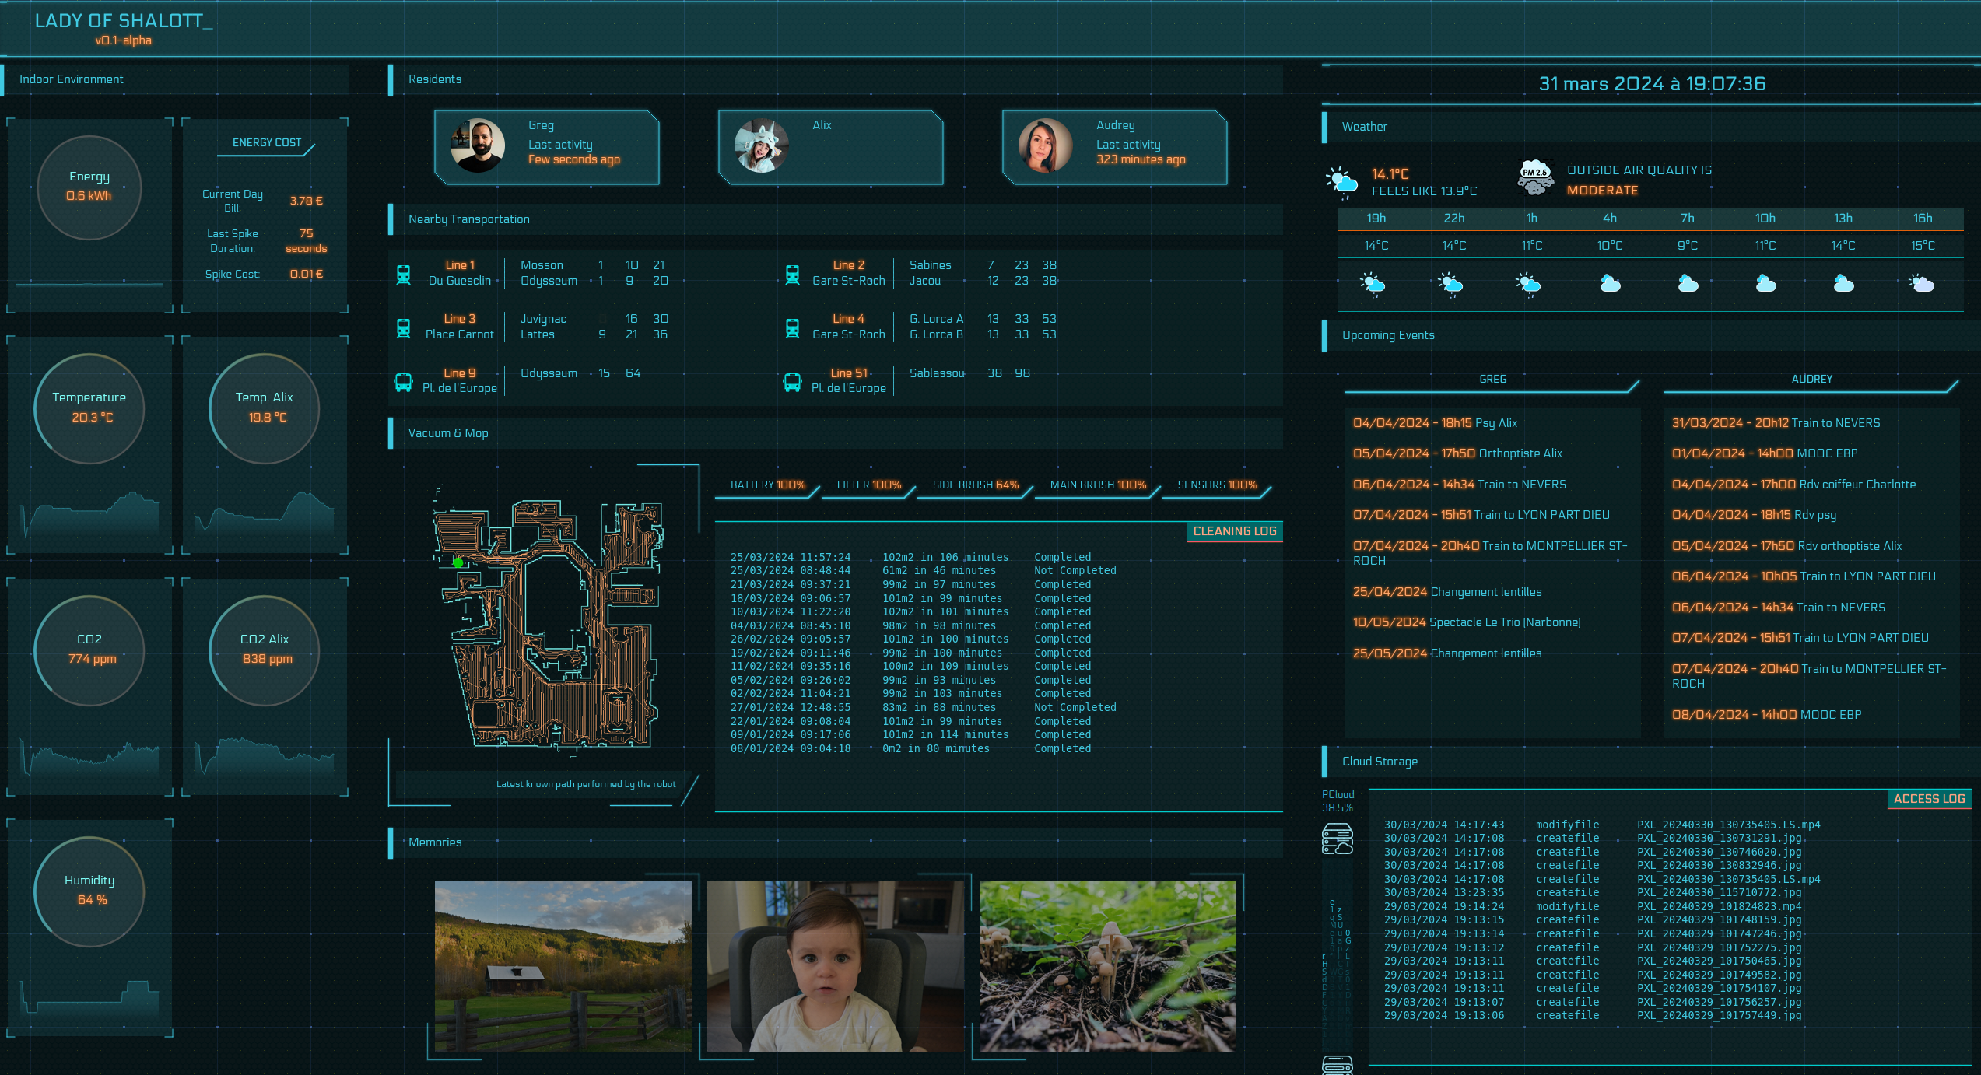The width and height of the screenshot is (1981, 1075).
Task: Click the Line 51 bus icon
Action: click(792, 381)
